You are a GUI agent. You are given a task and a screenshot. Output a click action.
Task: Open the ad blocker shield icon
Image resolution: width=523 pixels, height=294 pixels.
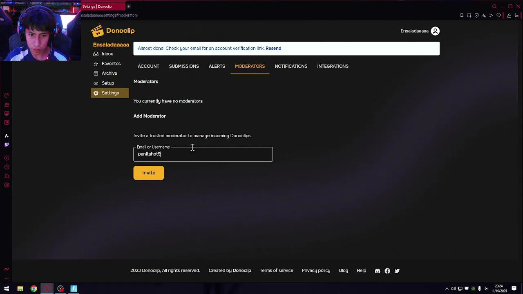click(476, 16)
